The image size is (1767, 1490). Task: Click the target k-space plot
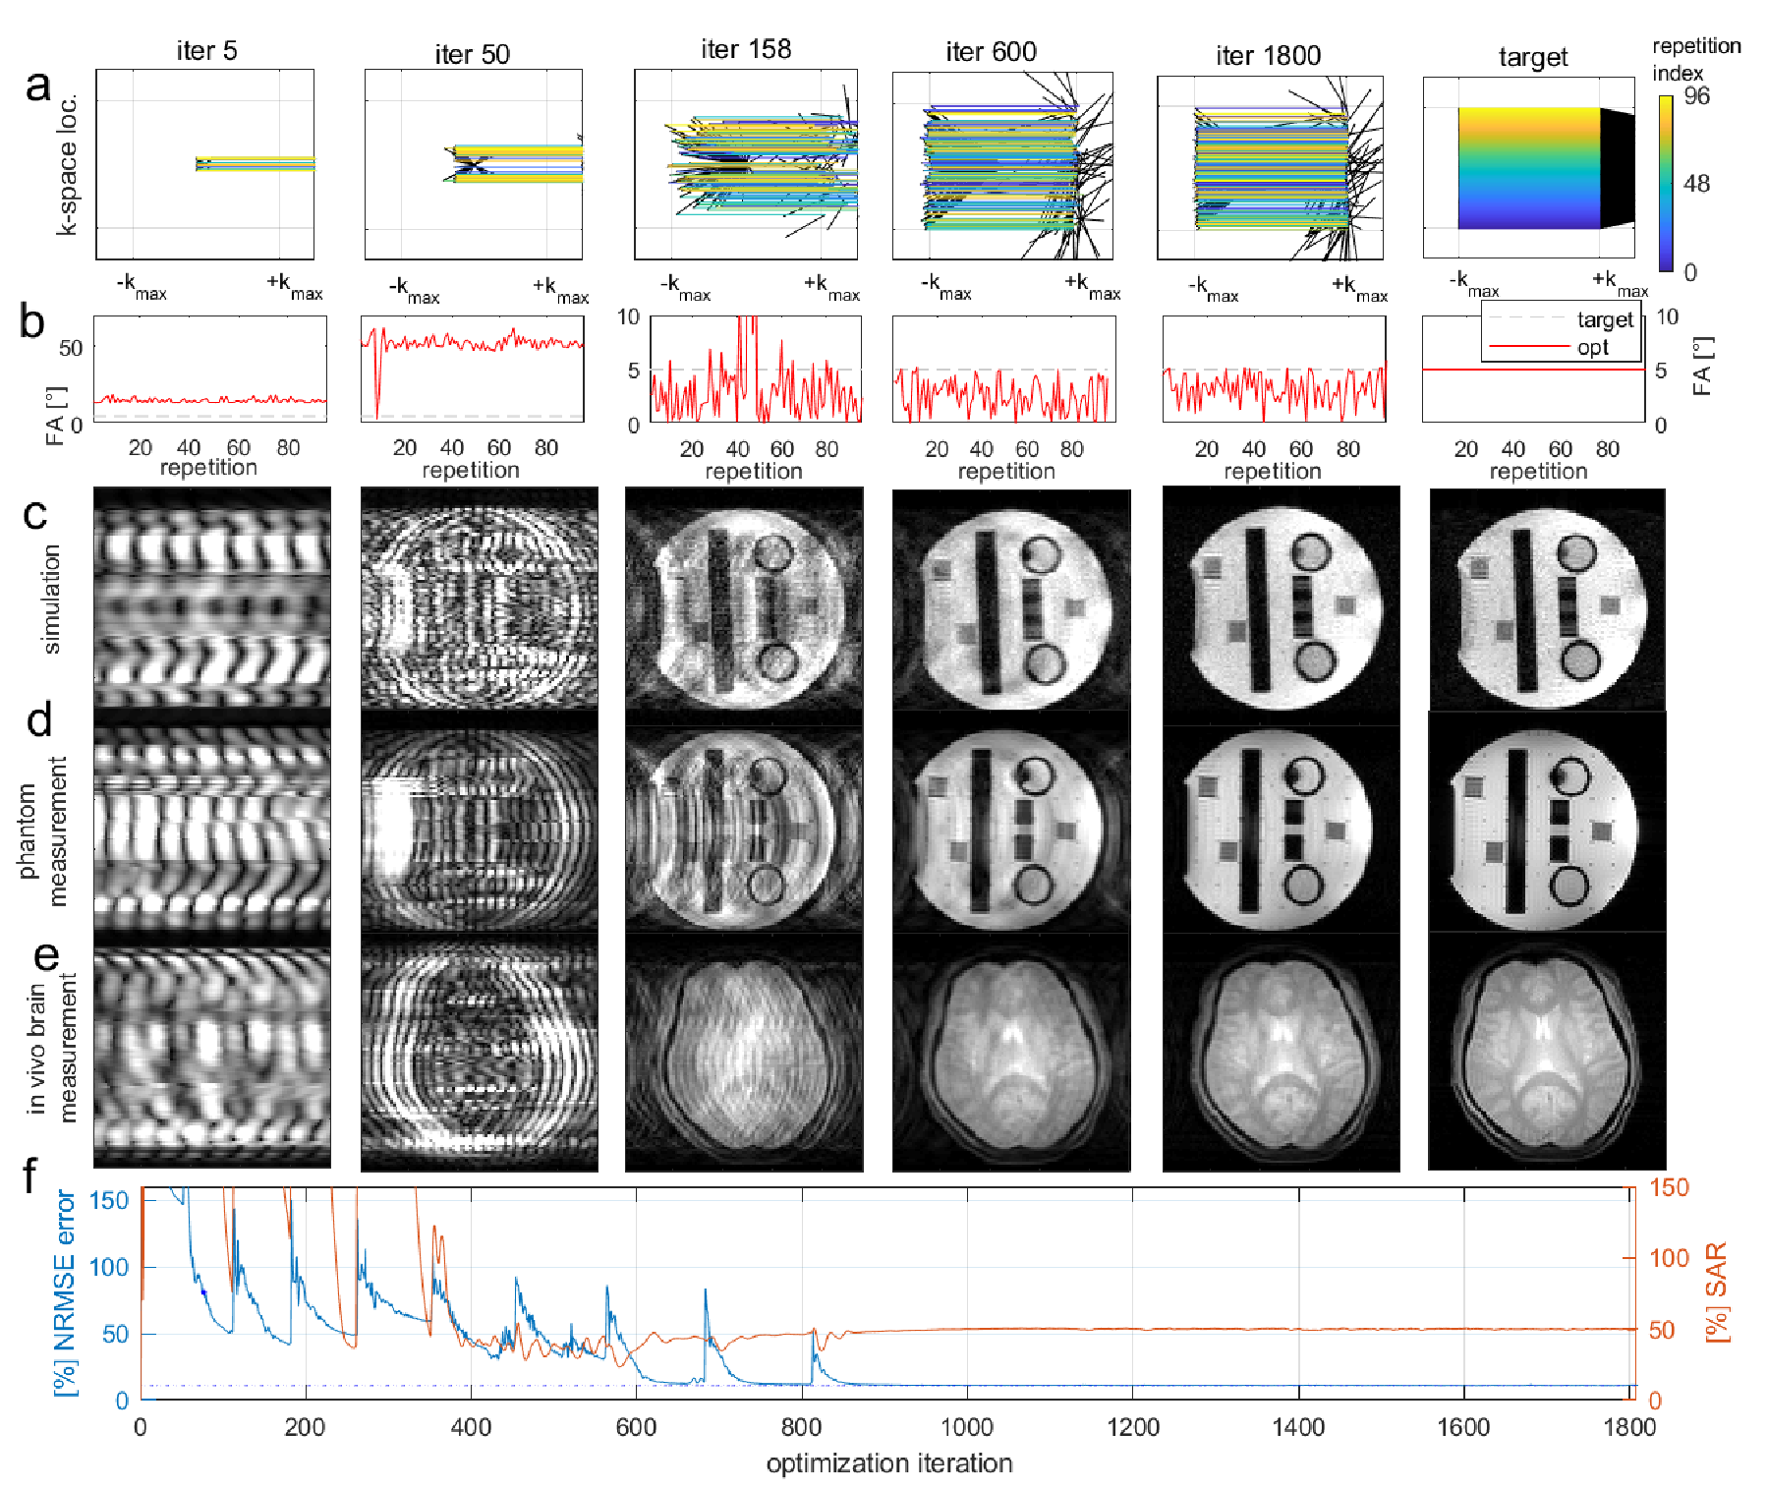tap(1528, 168)
